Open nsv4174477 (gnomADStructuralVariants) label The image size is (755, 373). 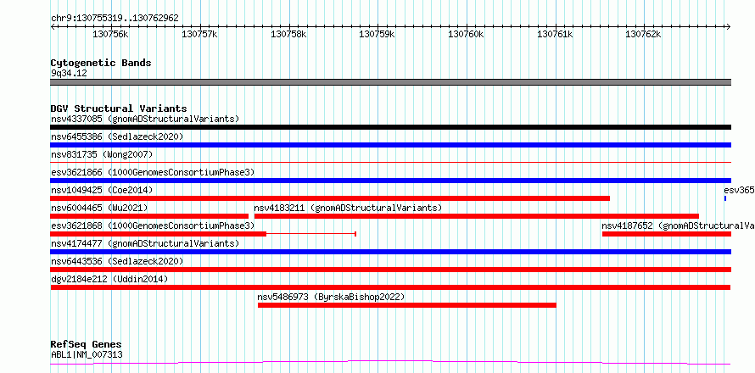point(145,243)
